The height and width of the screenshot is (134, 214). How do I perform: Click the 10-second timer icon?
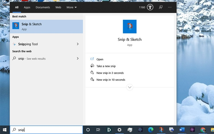tap(92, 79)
